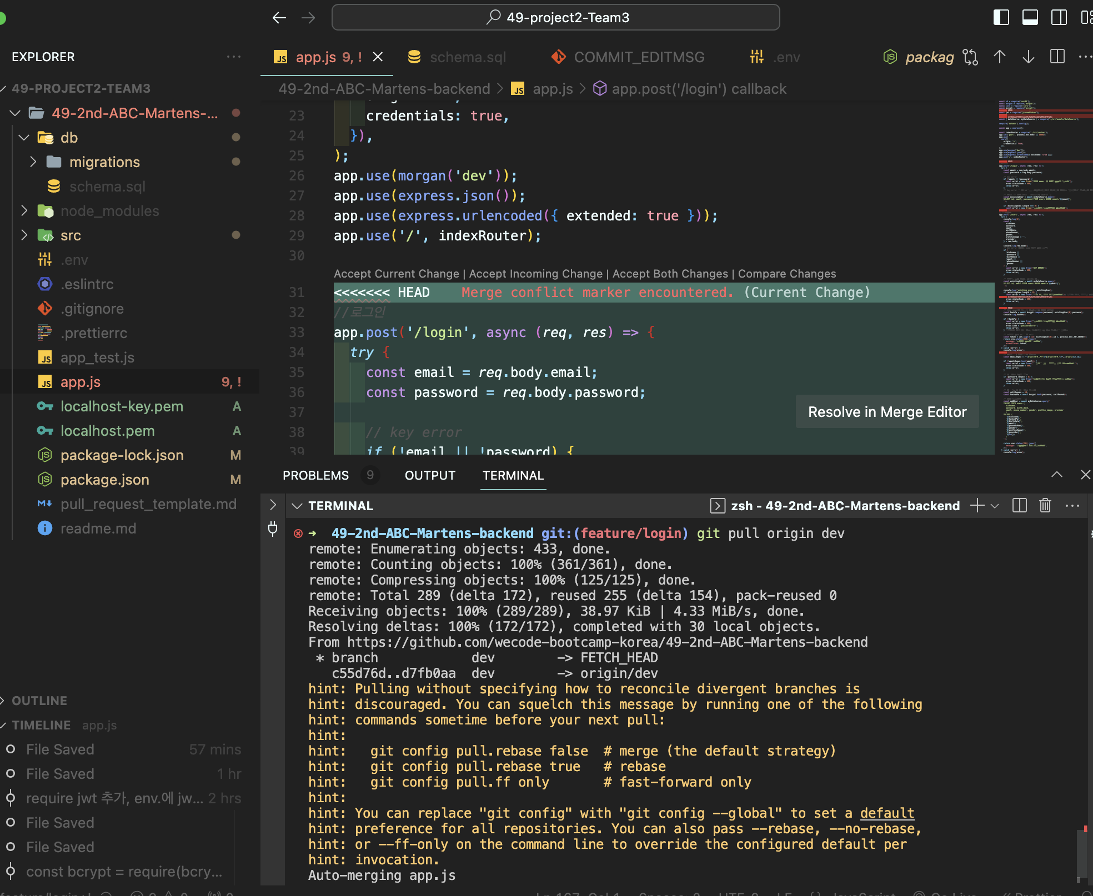Image resolution: width=1093 pixels, height=896 pixels.
Task: Toggle bottom panel visibility
Action: click(1030, 18)
